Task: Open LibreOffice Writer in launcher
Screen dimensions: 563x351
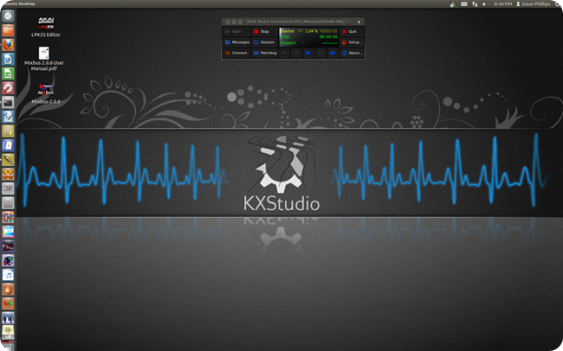Action: [x=8, y=59]
